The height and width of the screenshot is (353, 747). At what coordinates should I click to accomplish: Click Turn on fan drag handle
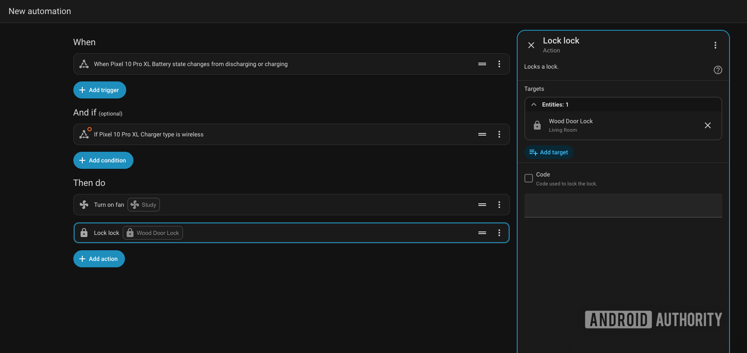tap(482, 205)
